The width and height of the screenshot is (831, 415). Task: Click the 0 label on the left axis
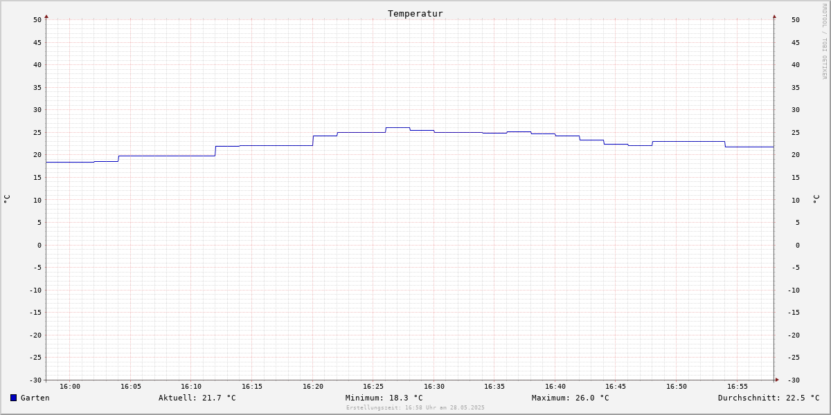coord(39,245)
